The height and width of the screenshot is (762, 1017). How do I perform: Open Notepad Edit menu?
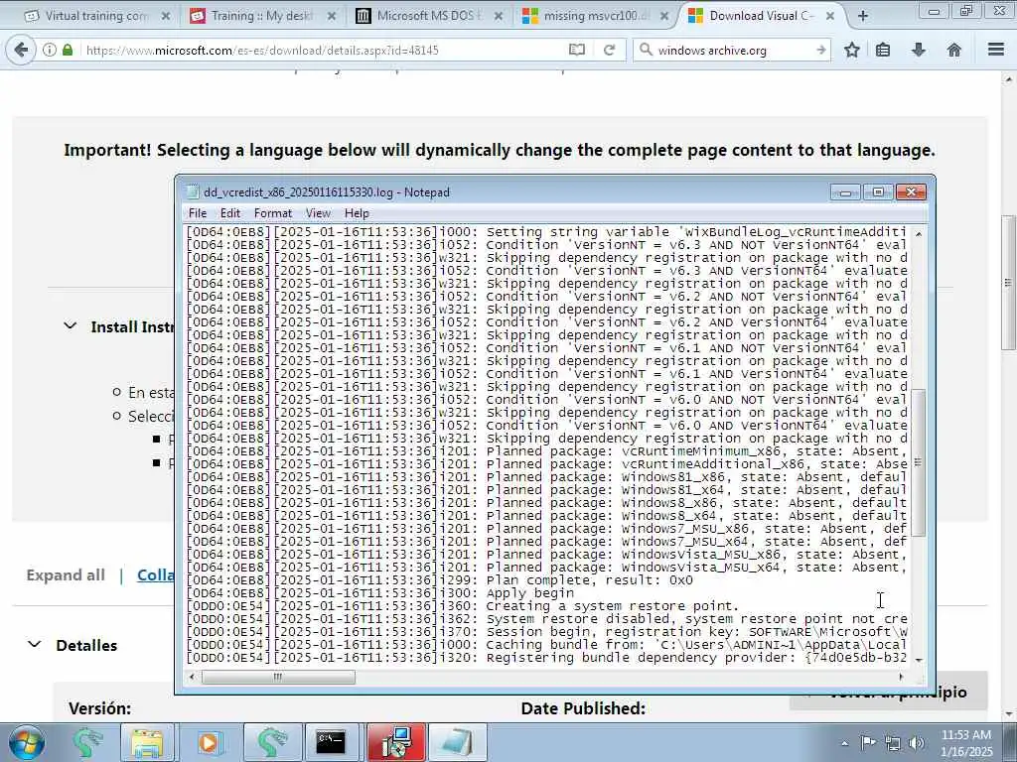pos(230,213)
